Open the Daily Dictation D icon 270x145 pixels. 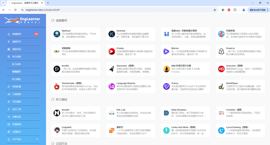click(166, 113)
